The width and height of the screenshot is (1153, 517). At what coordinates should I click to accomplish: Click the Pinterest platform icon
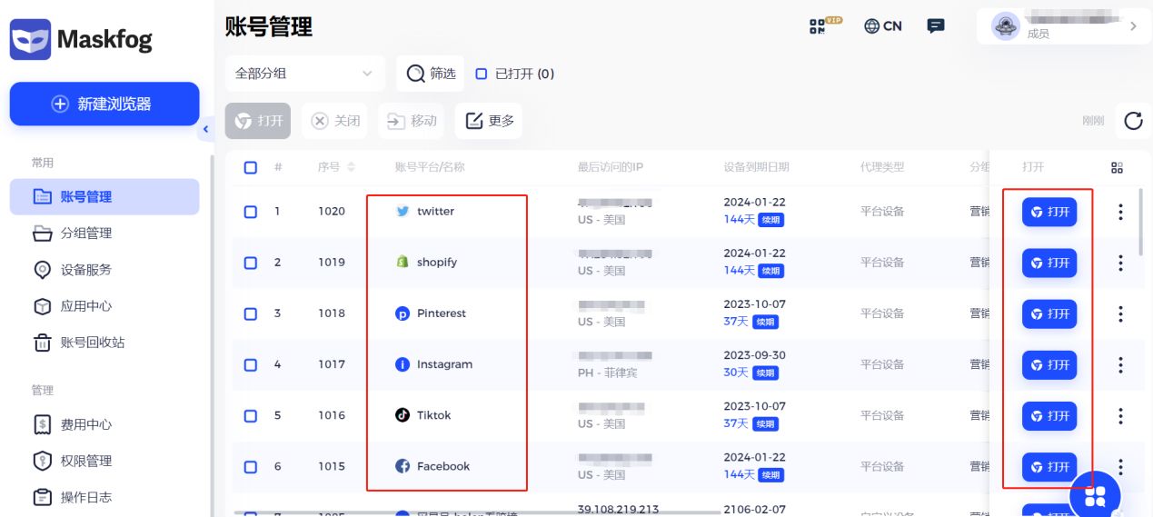403,313
